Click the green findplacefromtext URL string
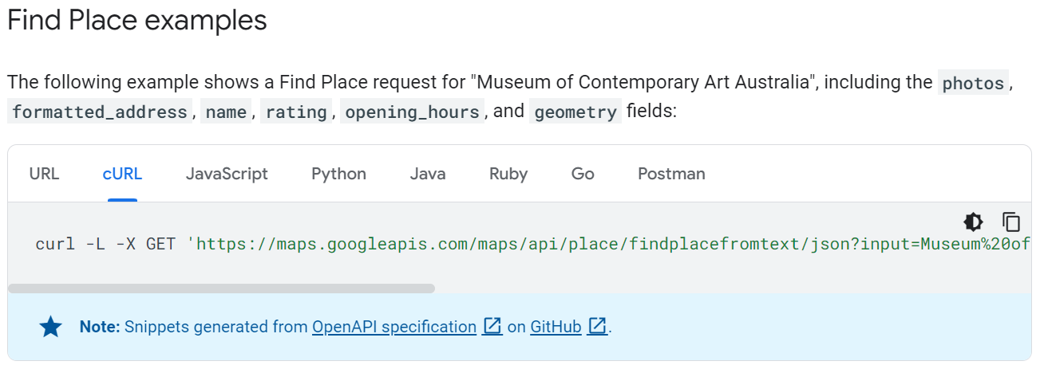 coord(609,244)
